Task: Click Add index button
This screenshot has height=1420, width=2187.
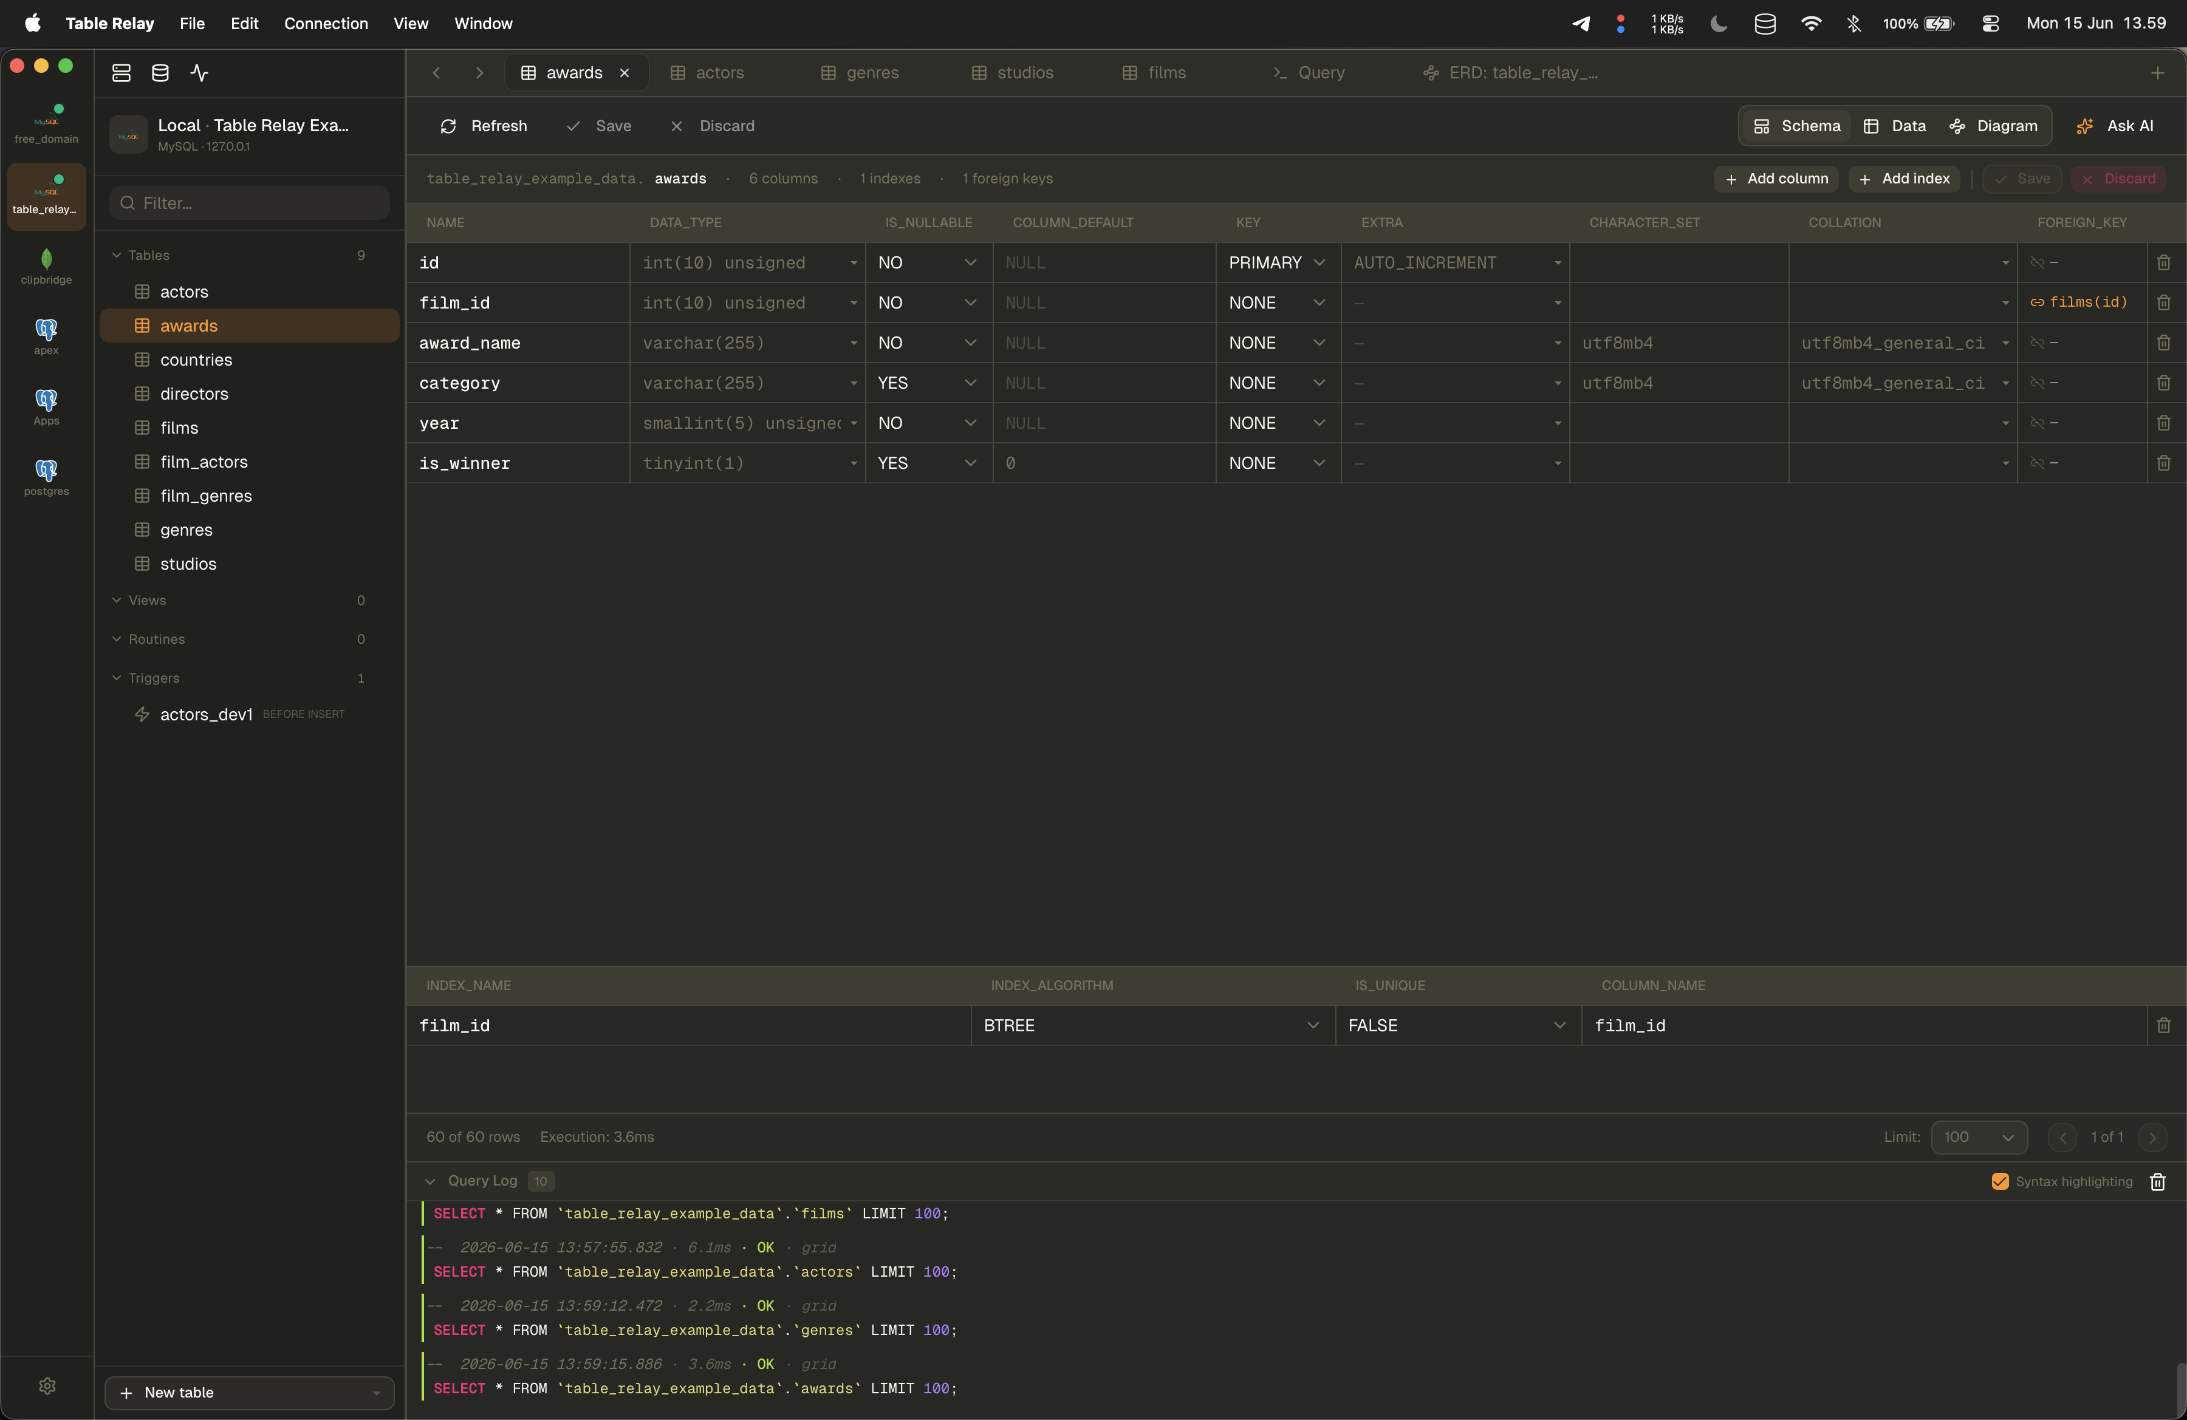Action: pos(1904,178)
